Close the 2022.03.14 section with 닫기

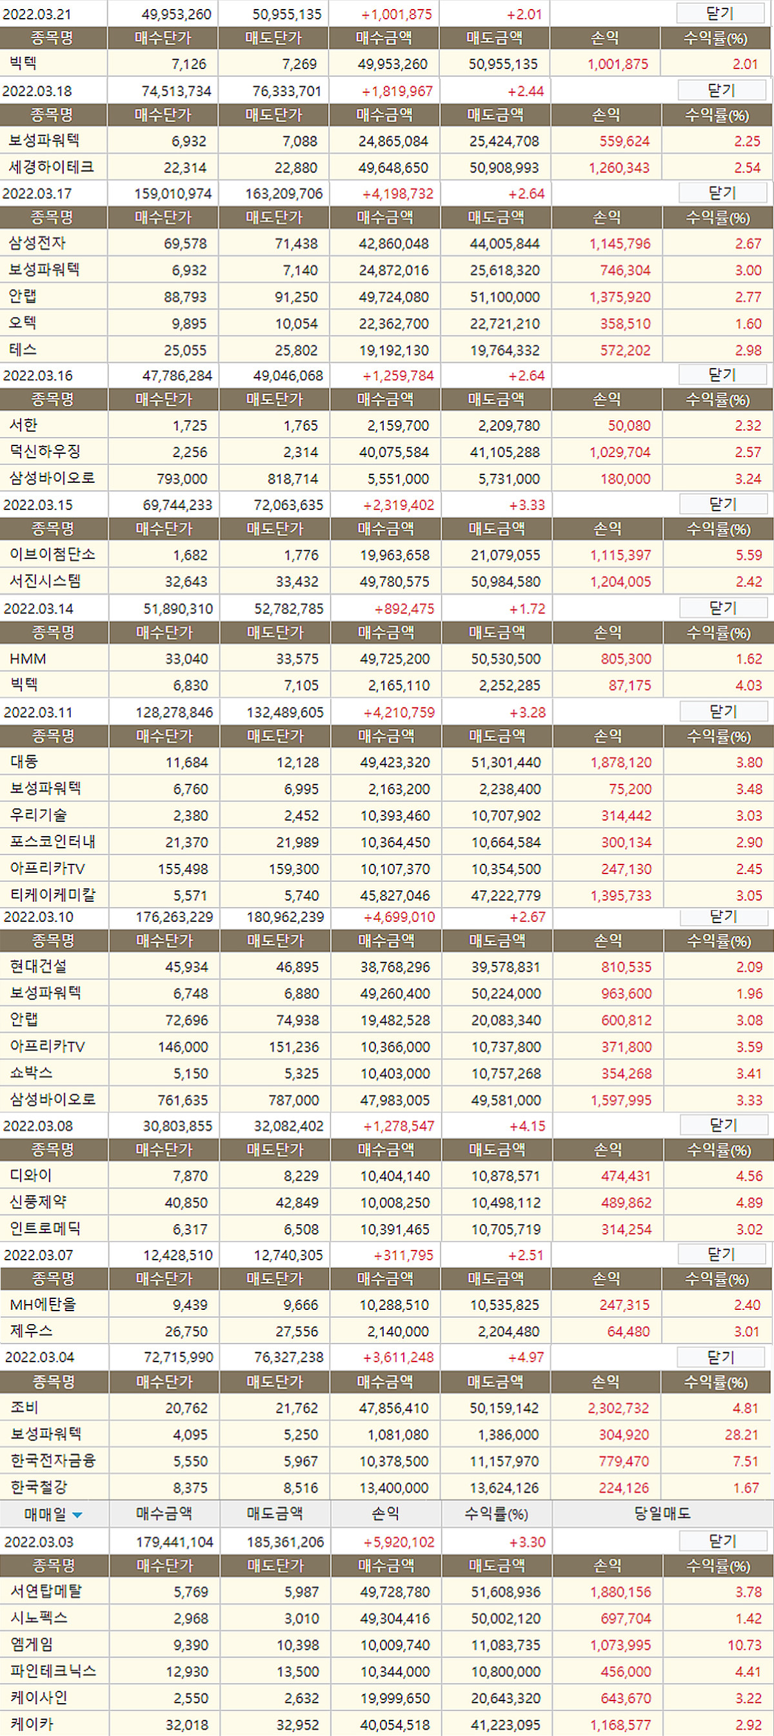tap(723, 609)
